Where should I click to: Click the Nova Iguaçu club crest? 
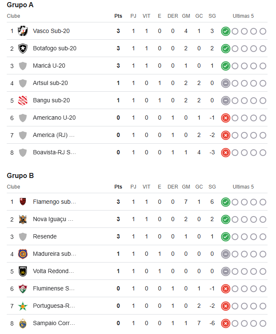[x=23, y=219]
